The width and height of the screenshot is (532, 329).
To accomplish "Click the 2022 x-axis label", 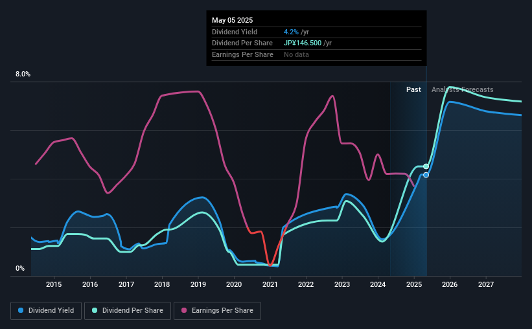I will 306,284.
